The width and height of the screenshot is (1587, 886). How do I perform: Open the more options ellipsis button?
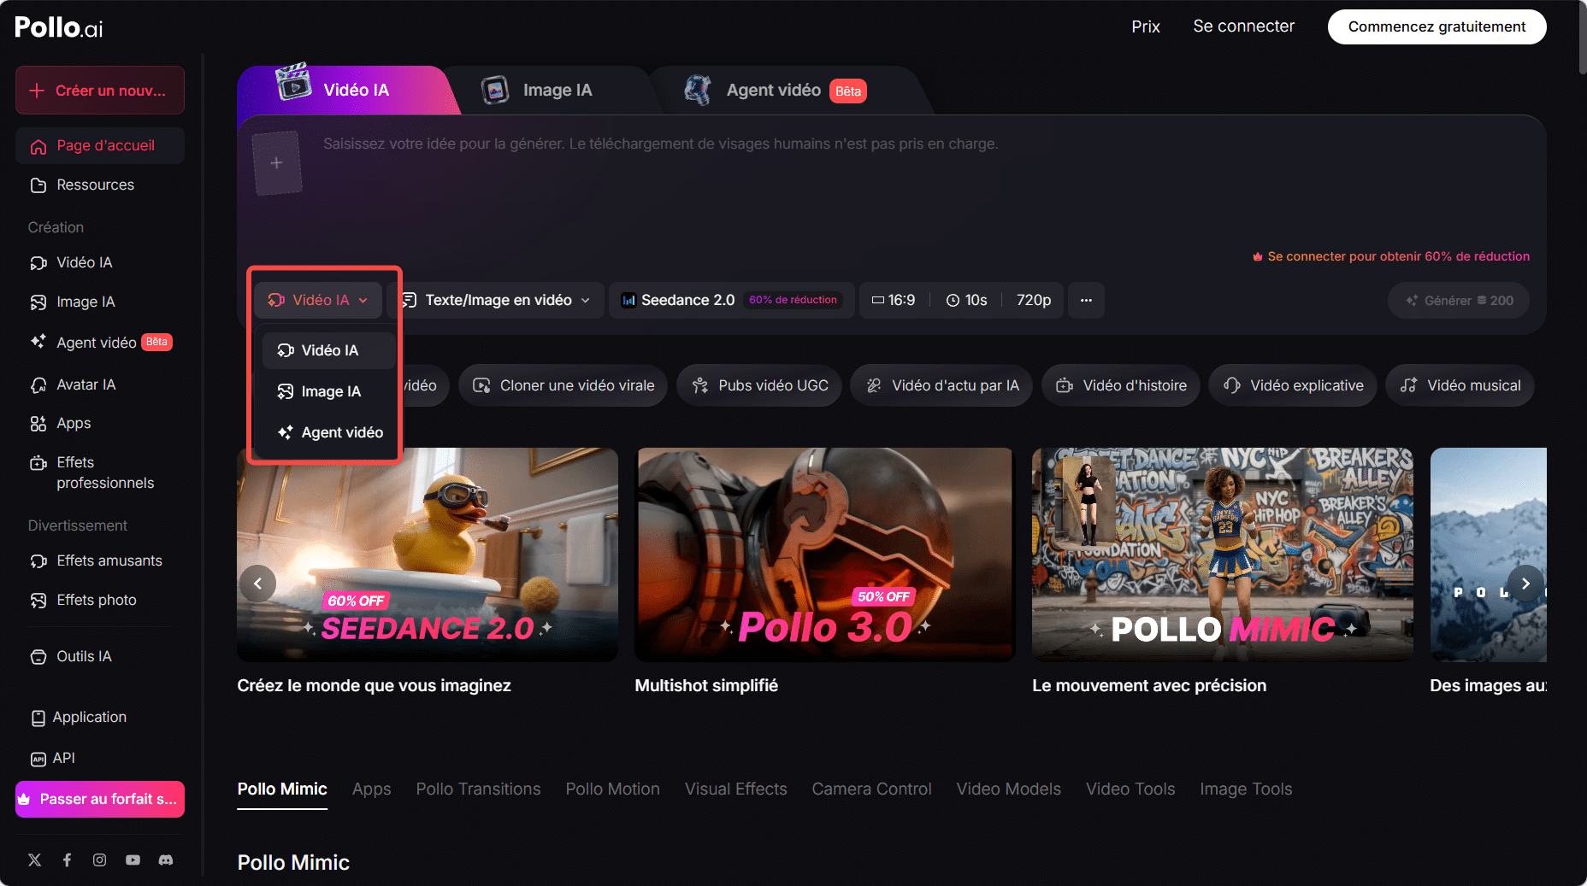point(1086,300)
